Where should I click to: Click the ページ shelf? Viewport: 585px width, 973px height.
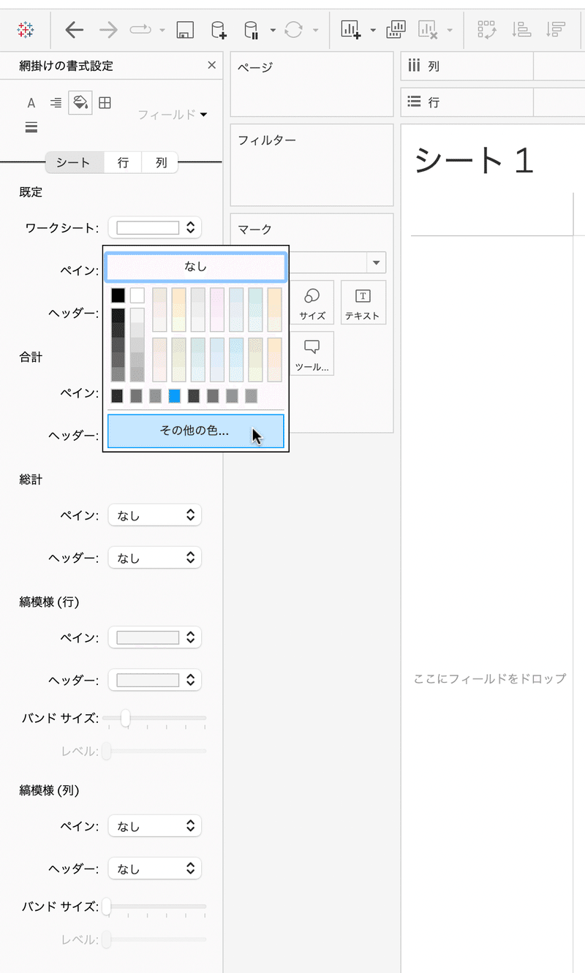312,85
